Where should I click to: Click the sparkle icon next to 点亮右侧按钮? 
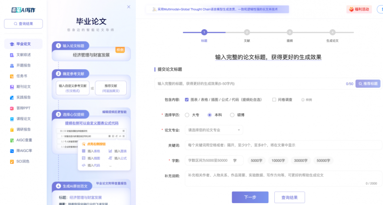84,144
